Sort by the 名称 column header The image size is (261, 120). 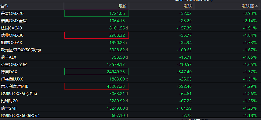pyautogui.click(x=4, y=6)
